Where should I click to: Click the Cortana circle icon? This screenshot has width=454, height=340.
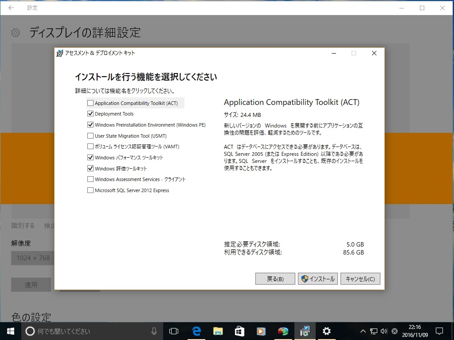tap(30, 331)
